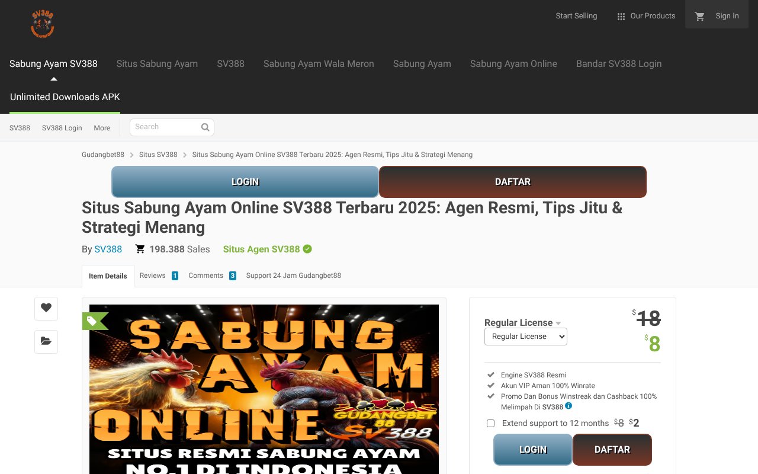Screen dimensions: 758x474
Task: Click the Gudangbet88 breadcrumb link
Action: [x=103, y=155]
